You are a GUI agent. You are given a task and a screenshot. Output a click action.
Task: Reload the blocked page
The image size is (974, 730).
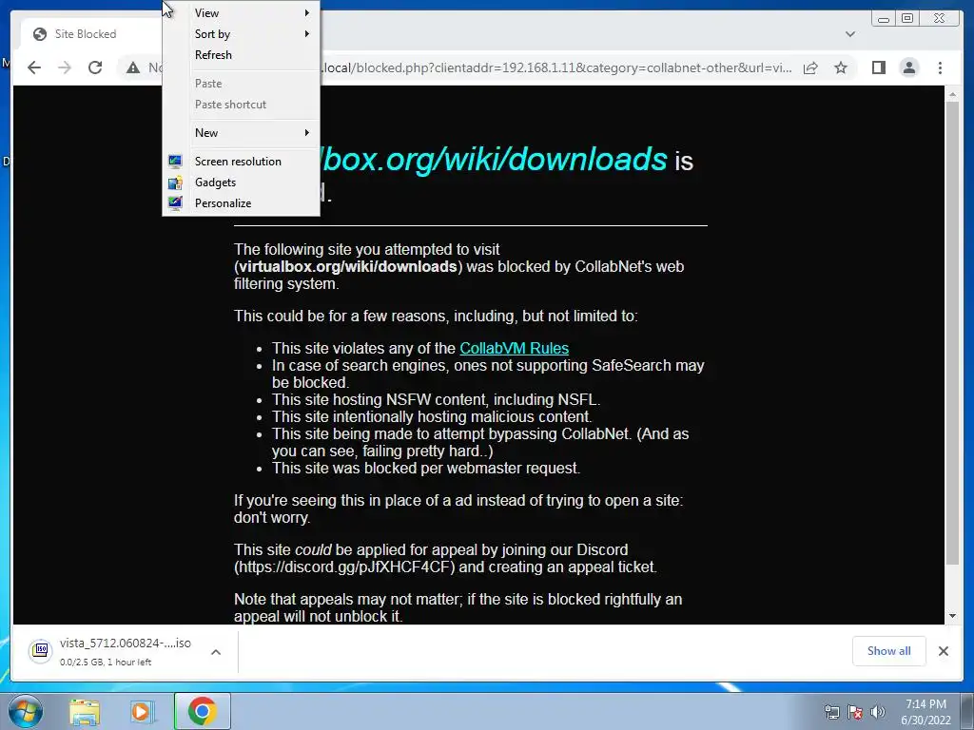[95, 67]
